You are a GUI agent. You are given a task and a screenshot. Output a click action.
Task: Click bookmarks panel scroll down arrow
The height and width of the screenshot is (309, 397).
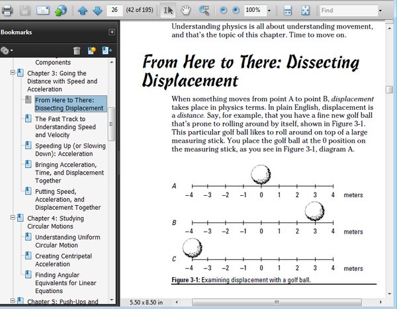click(x=112, y=300)
